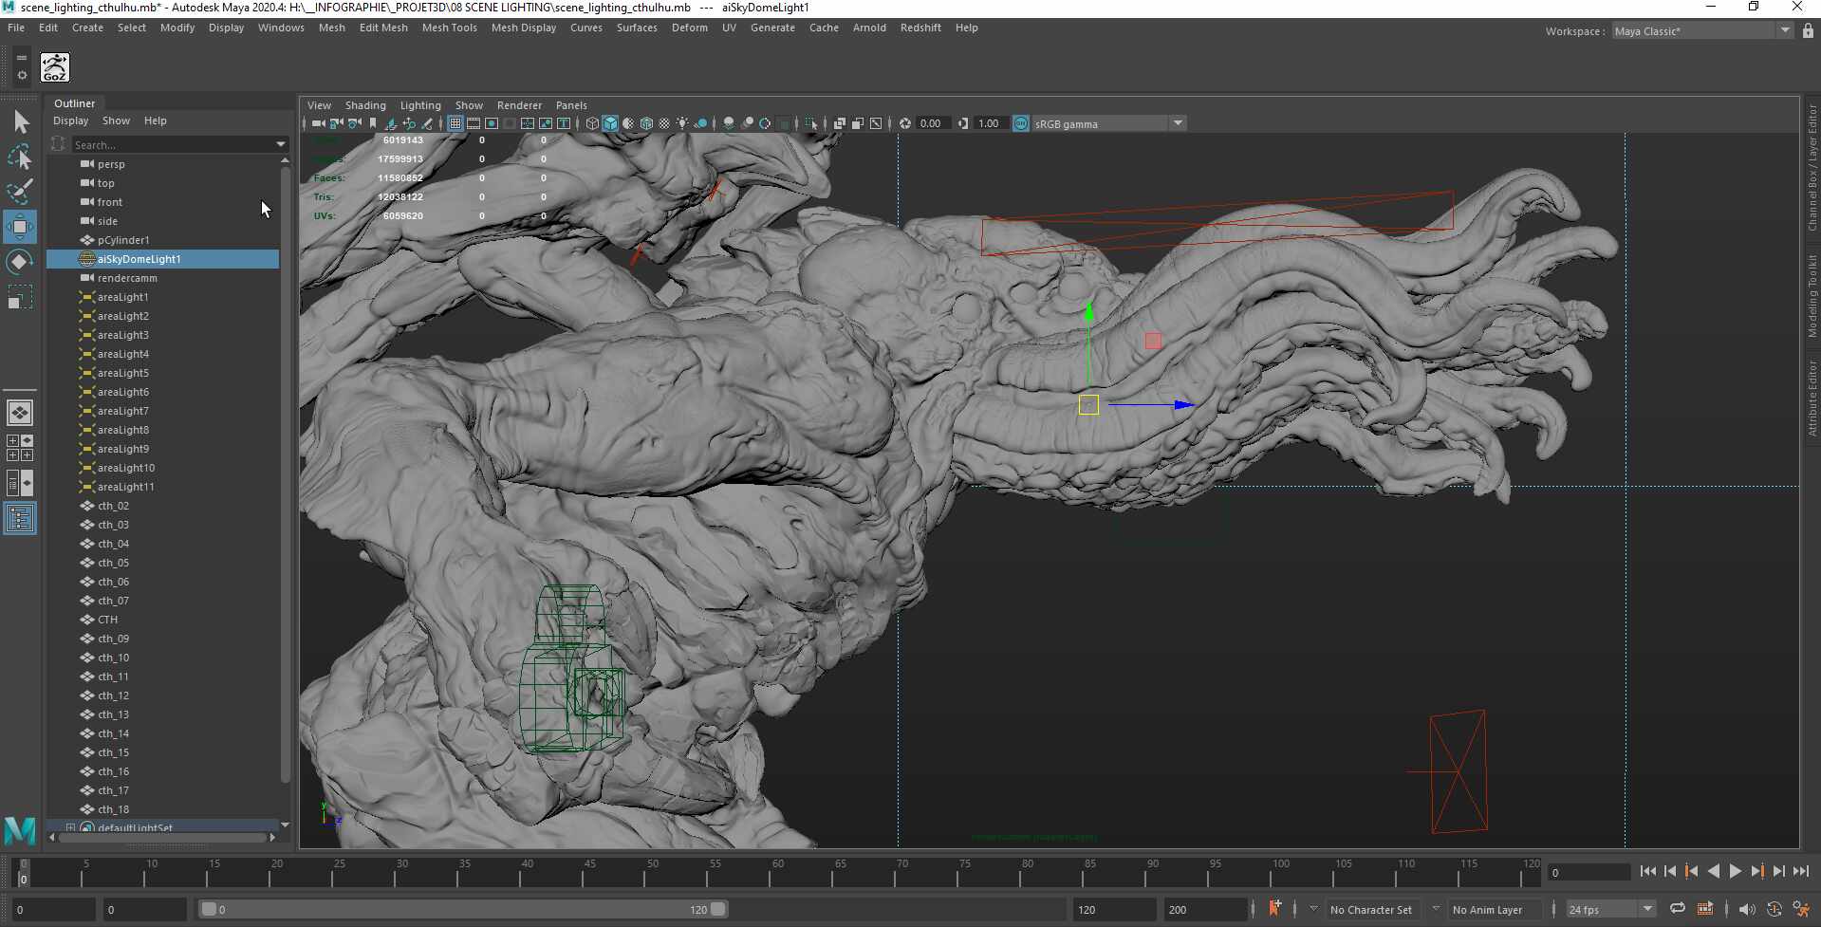Screen dimensions: 1821x927
Task: Select areaLight5 in the Outliner
Action: (162, 373)
